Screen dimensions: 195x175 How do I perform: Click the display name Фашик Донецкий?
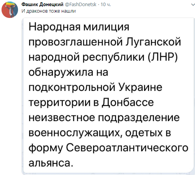[x=43, y=5]
